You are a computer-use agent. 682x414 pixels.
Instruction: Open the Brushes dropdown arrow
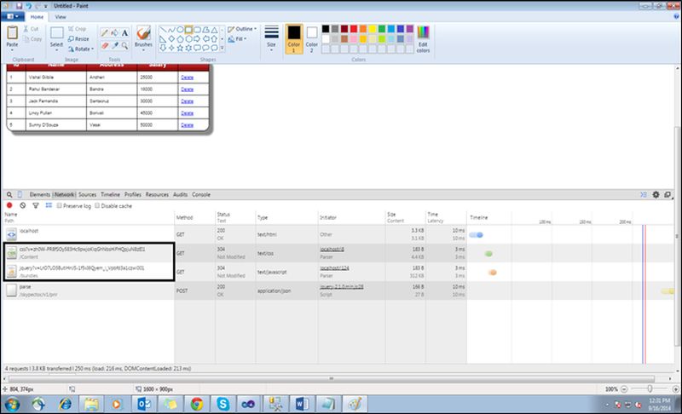(143, 50)
